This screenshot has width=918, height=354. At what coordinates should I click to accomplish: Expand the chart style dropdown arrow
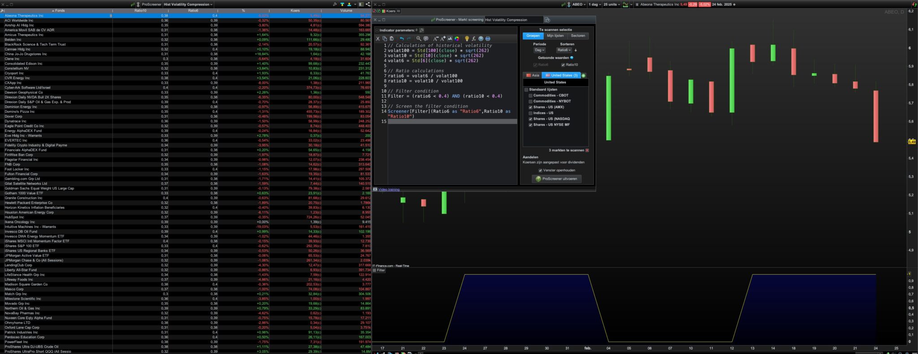[631, 4]
